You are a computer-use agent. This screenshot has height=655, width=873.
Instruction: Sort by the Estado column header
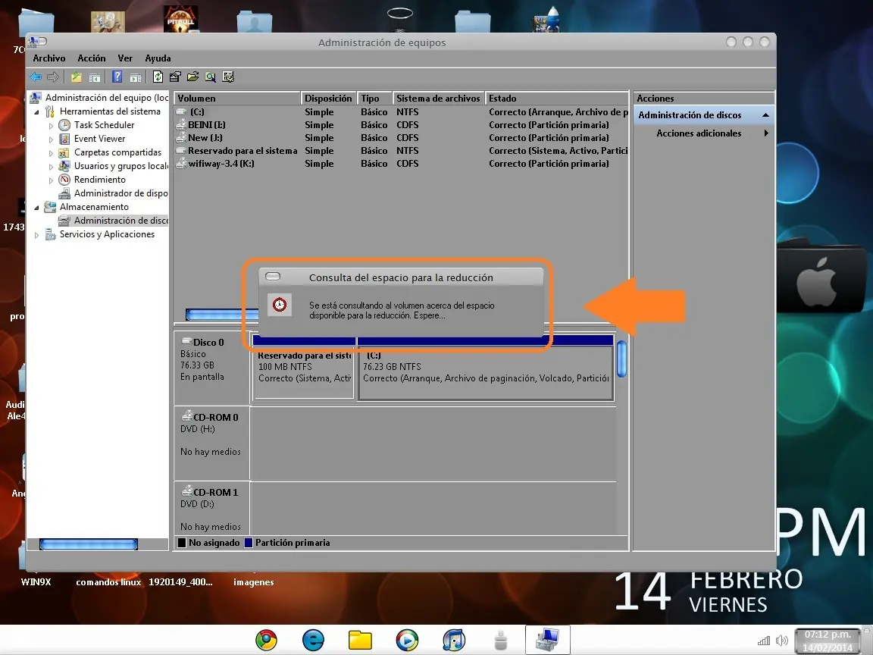(x=557, y=98)
